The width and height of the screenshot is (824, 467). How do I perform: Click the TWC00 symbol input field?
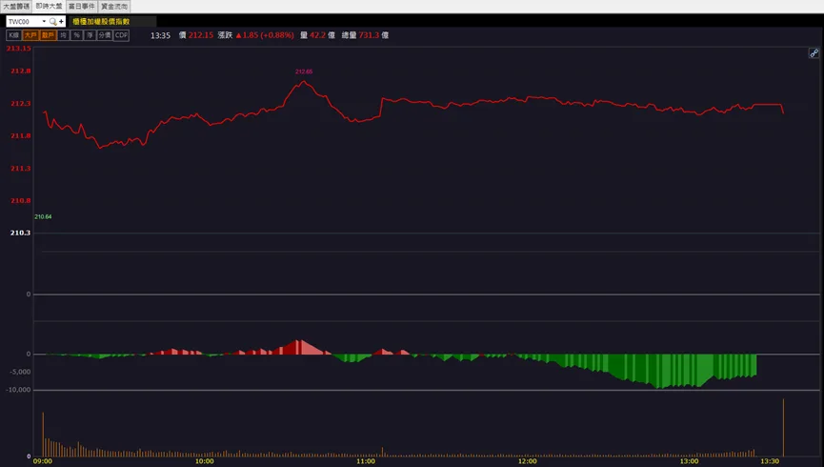[23, 22]
